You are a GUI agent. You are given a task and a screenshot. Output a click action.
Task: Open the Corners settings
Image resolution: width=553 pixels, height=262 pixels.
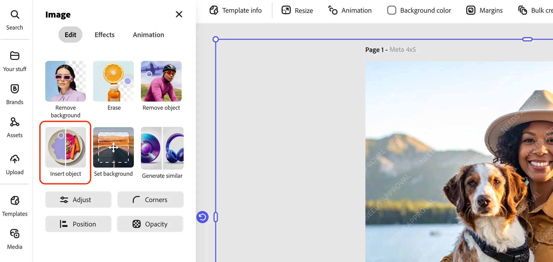click(151, 200)
